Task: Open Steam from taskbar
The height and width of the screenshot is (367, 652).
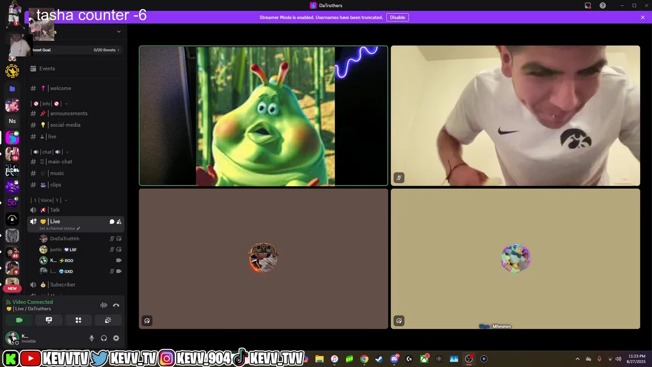Action: coord(379,359)
